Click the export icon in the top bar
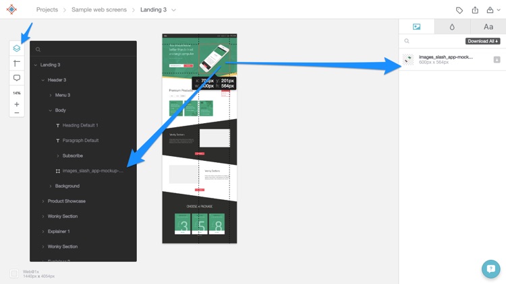Screen dimensions: 506x284 click(x=490, y=10)
